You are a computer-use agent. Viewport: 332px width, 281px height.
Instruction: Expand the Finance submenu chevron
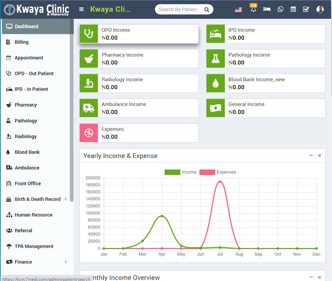[x=66, y=262]
